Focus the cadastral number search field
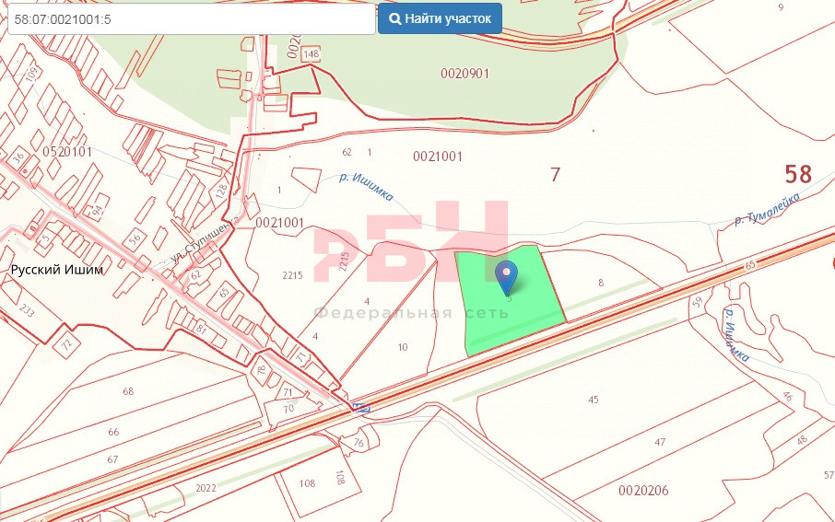This screenshot has width=835, height=522. 191,18
